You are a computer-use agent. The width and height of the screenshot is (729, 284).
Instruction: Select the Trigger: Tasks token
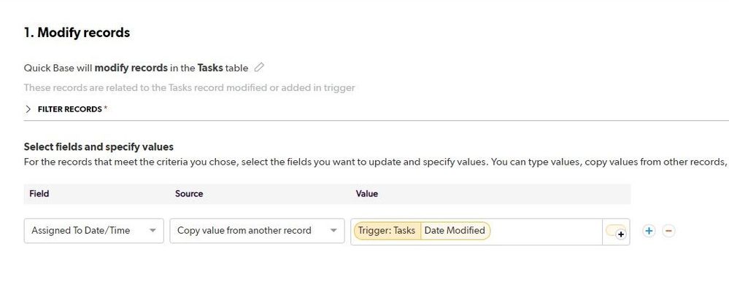pos(387,231)
